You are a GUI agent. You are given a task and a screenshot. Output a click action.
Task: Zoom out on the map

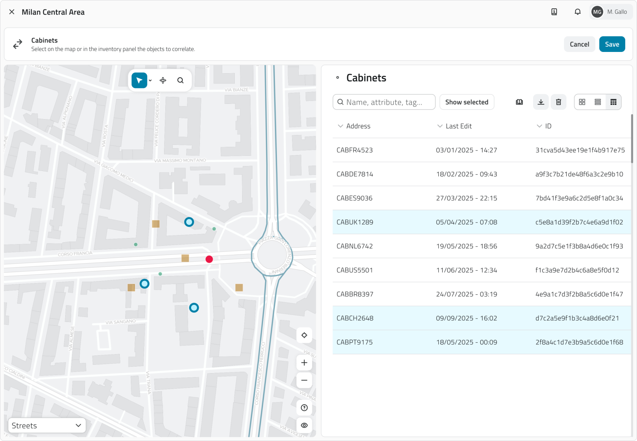[304, 380]
